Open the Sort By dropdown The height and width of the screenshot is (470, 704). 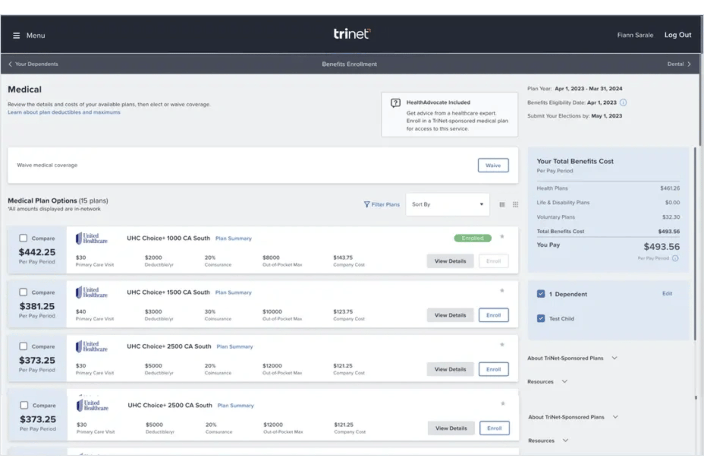tap(447, 204)
